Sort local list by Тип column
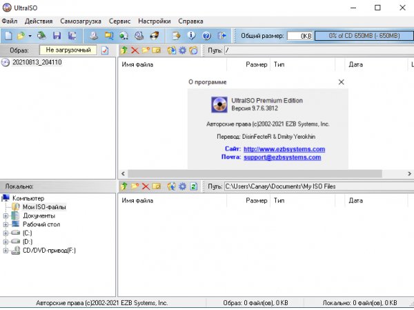Screen dimensions: 414x310 click(303, 201)
